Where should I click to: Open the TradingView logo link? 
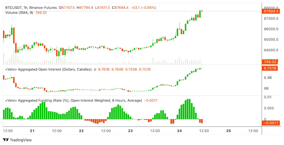tap(17, 140)
